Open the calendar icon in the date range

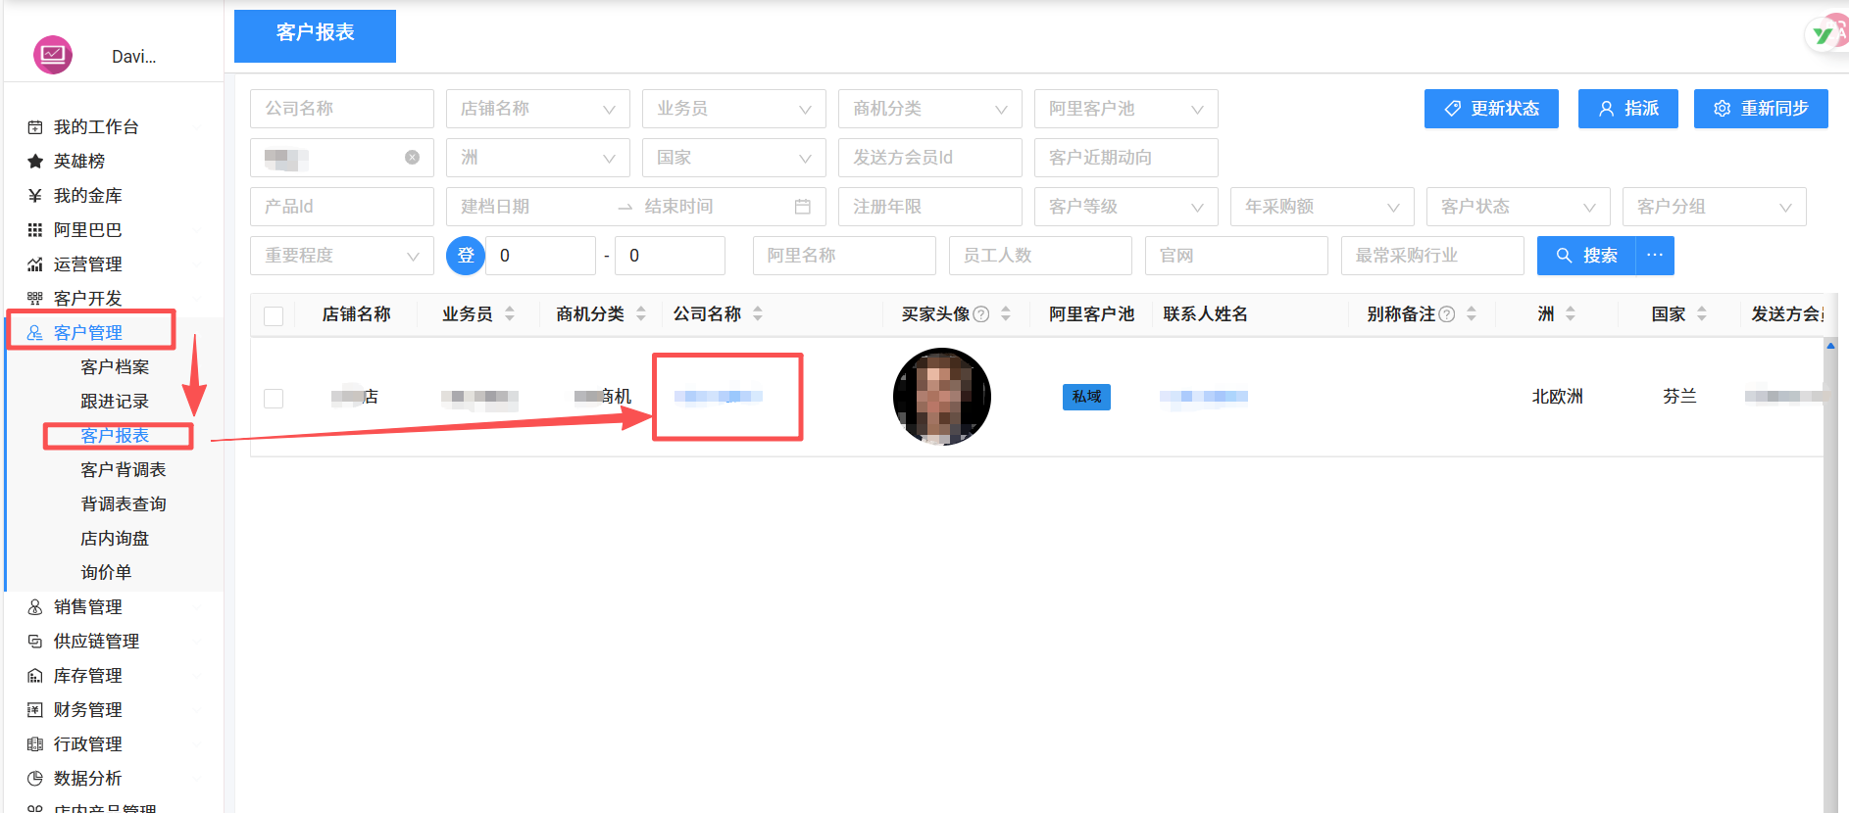tap(802, 207)
